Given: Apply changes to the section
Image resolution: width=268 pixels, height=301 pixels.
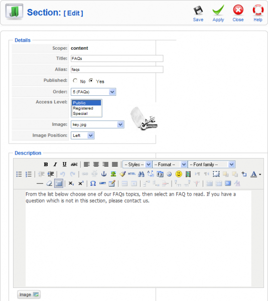Looking at the screenshot, I should [218, 14].
